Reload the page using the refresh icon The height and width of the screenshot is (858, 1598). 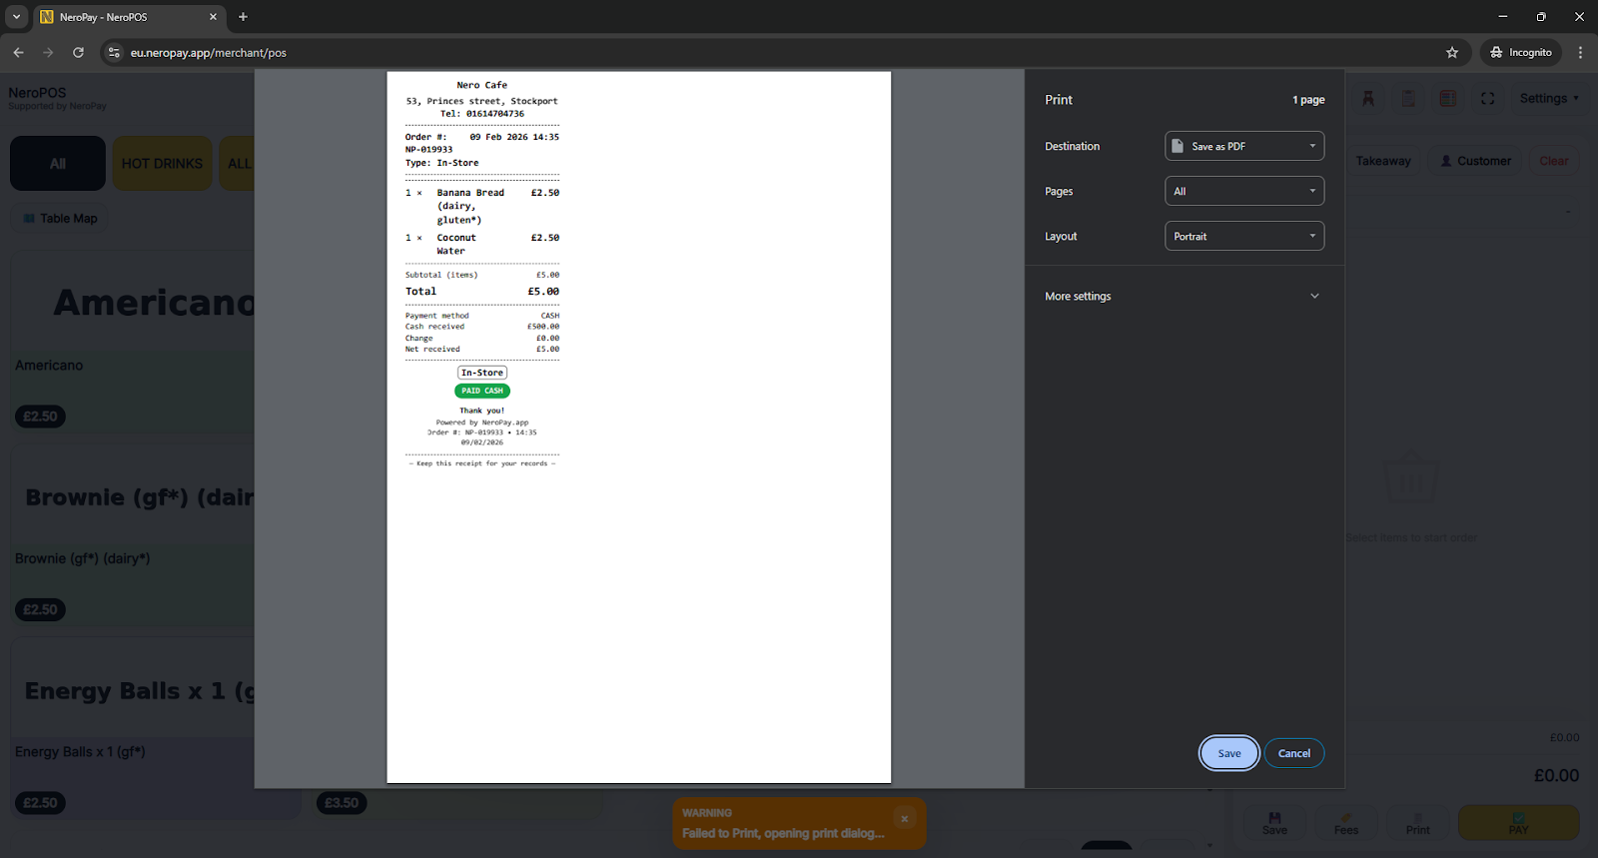(x=78, y=53)
